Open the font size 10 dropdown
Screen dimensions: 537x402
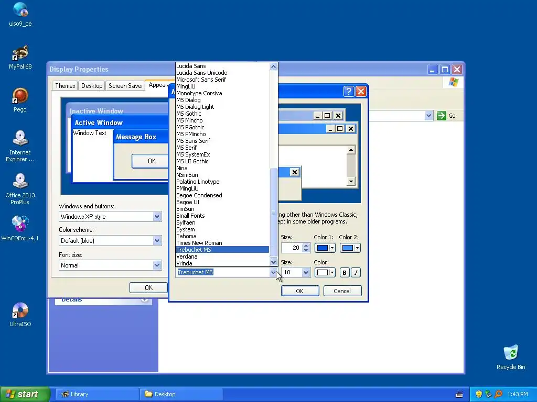coord(306,272)
